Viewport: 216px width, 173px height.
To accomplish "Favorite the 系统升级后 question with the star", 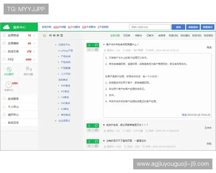I will click(x=96, y=130).
